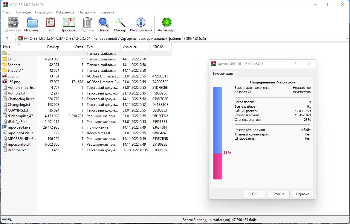Select the Lang folder icon
Viewport: 350px width, 224px height.
pos(5,59)
